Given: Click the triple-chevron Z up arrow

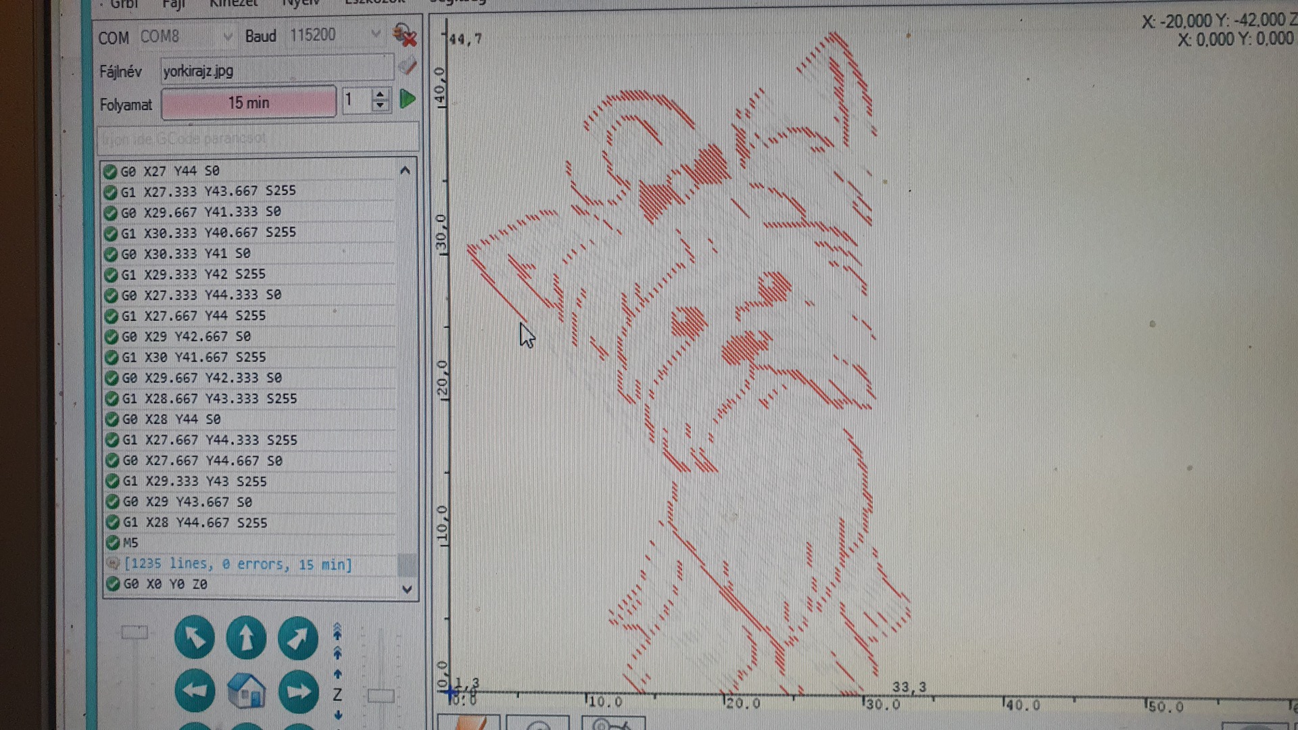Looking at the screenshot, I should (x=337, y=630).
